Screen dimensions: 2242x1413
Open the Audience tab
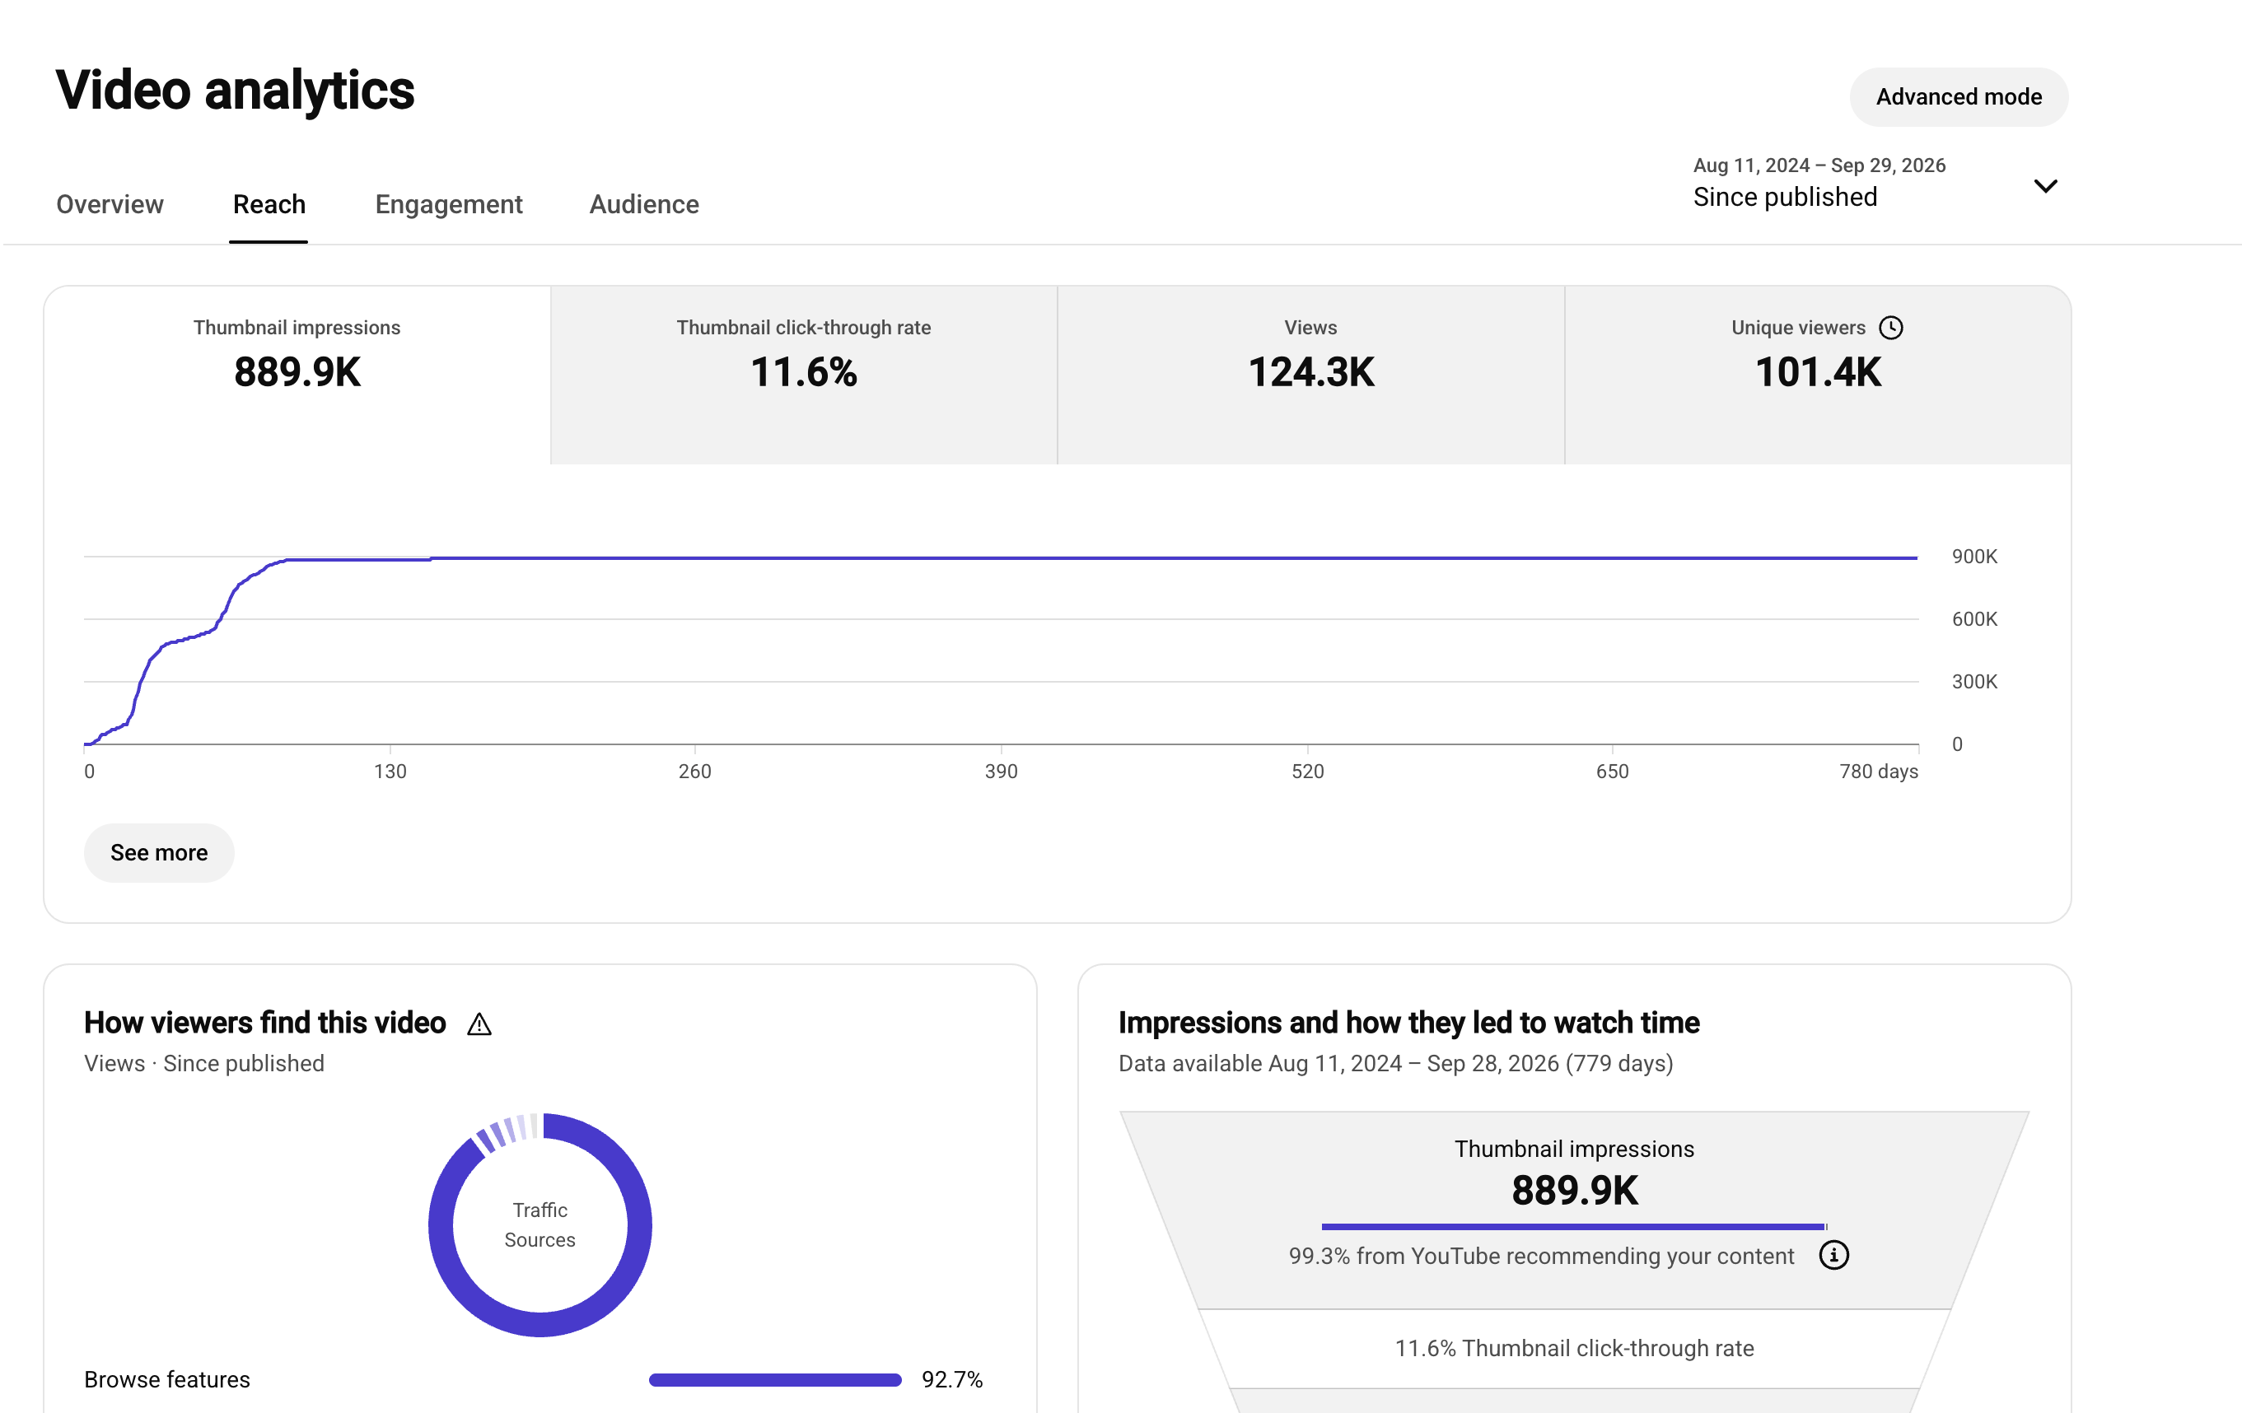point(644,204)
